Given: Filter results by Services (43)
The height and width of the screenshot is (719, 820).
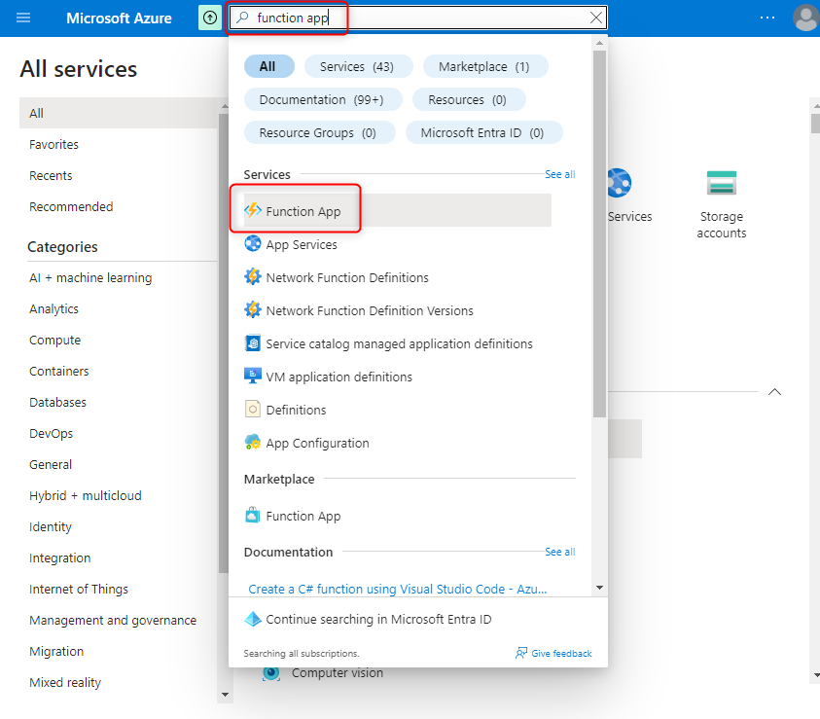Looking at the screenshot, I should tap(358, 65).
